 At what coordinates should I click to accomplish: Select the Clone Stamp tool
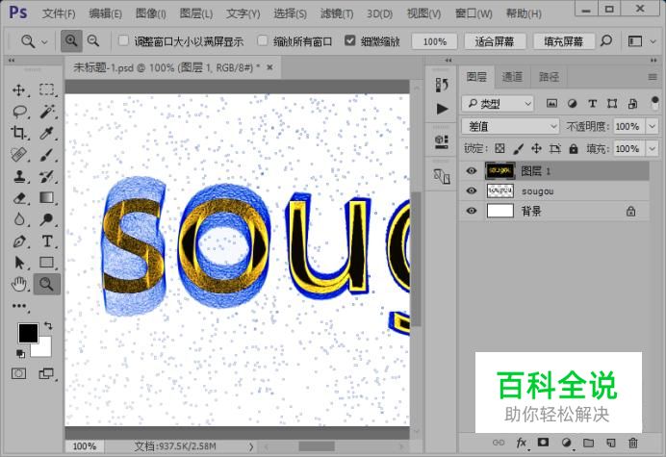(18, 176)
